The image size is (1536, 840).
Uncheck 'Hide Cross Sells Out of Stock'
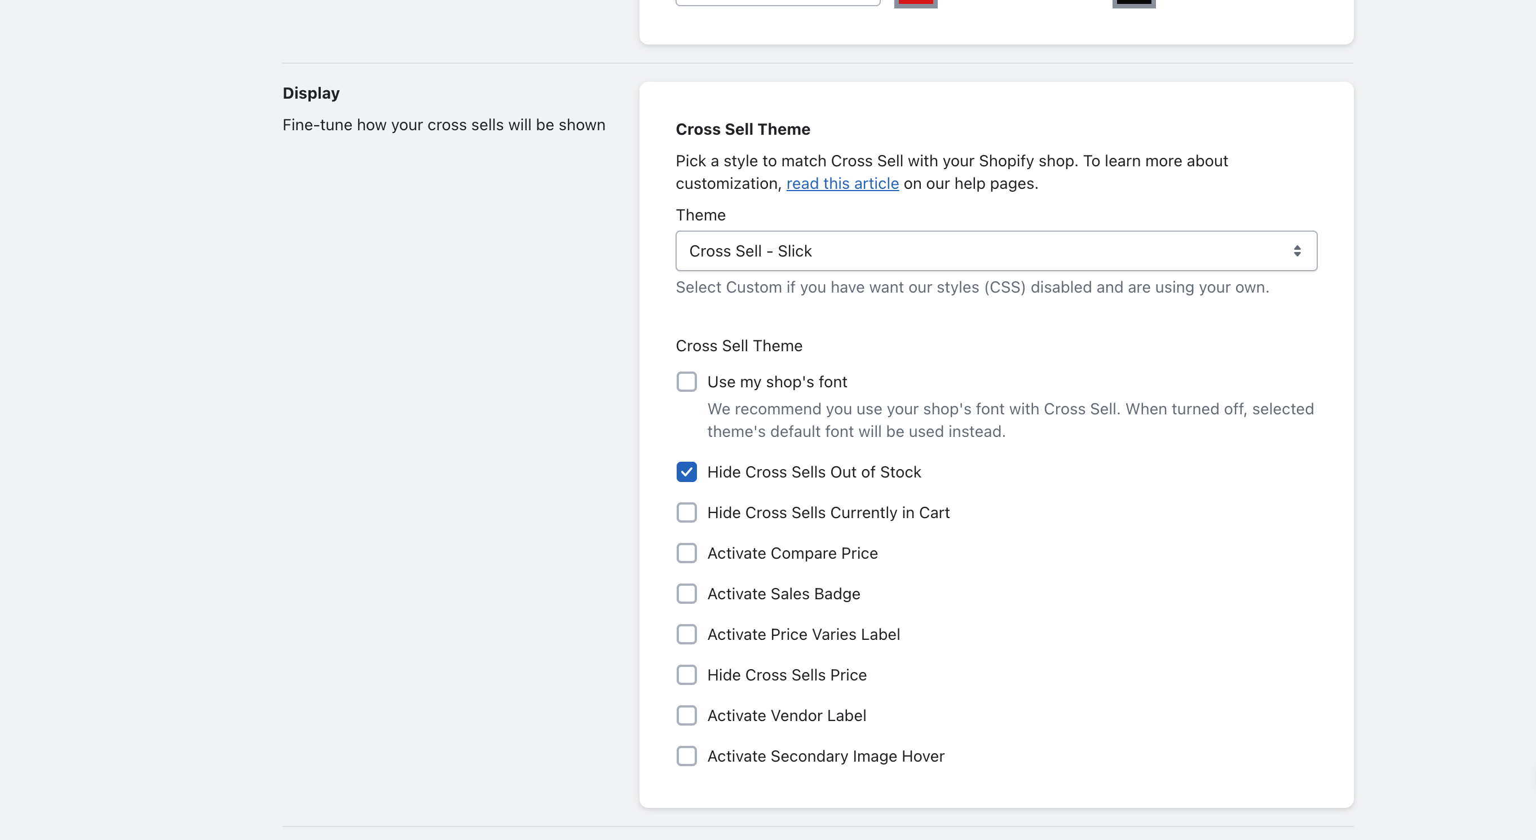[x=686, y=472]
